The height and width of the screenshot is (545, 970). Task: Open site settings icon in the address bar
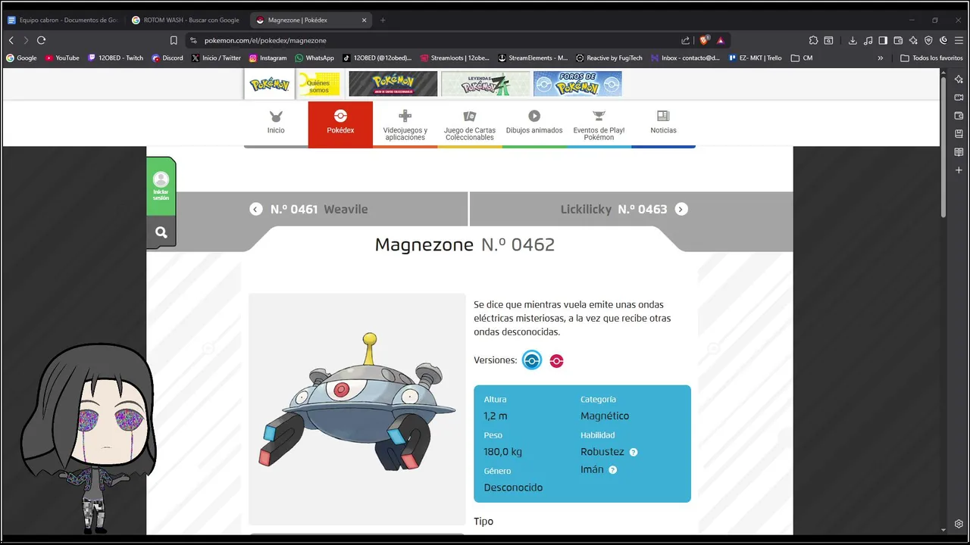tap(193, 40)
